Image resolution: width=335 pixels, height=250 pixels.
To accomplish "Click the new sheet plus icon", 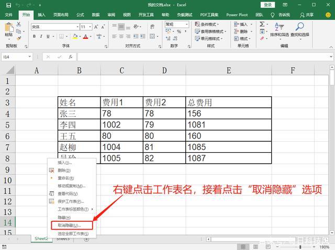I will (86, 240).
